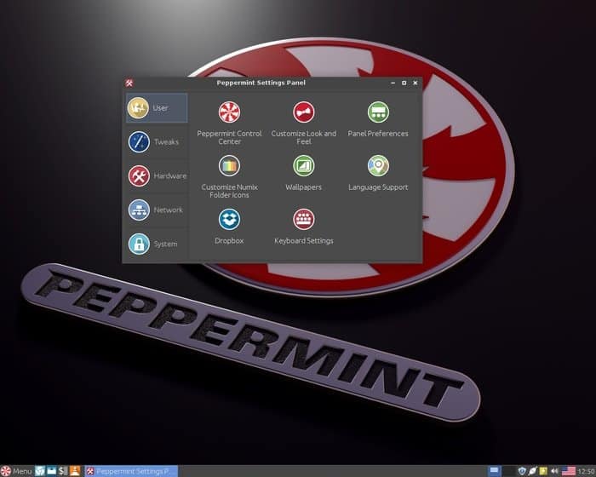Launch the Dropbox item

pyautogui.click(x=229, y=227)
